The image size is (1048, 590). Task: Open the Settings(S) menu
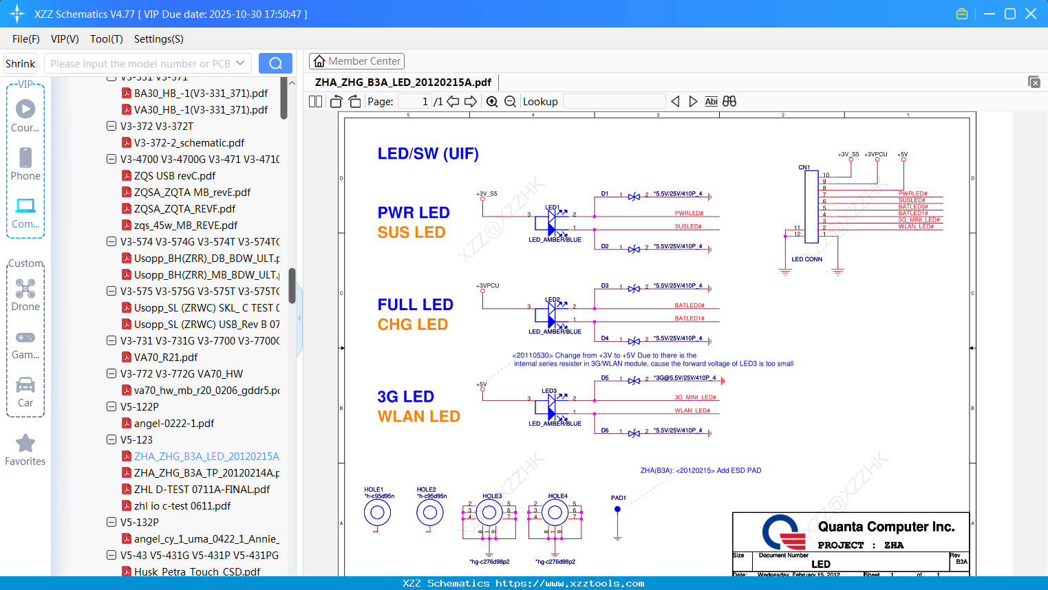(x=159, y=39)
